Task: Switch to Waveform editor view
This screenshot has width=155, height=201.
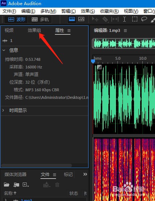Action: pyautogui.click(x=16, y=19)
